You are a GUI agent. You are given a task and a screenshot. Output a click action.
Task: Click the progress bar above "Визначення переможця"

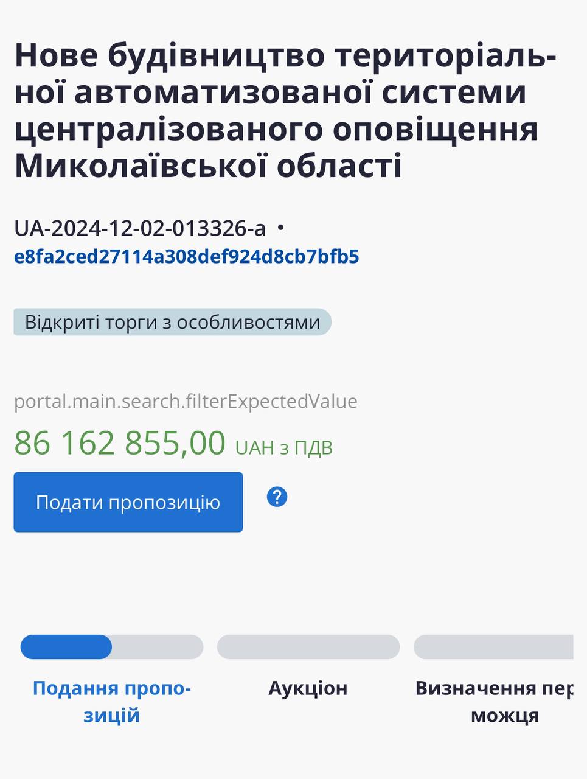[x=493, y=647]
